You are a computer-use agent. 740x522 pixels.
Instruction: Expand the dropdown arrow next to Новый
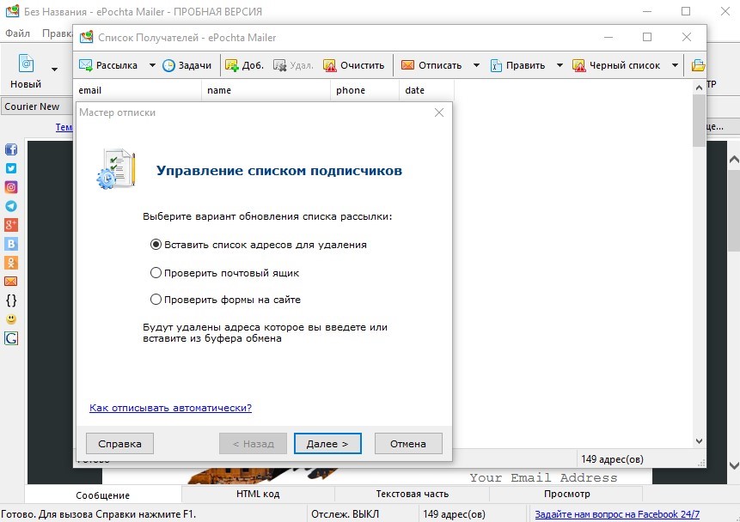pos(55,70)
